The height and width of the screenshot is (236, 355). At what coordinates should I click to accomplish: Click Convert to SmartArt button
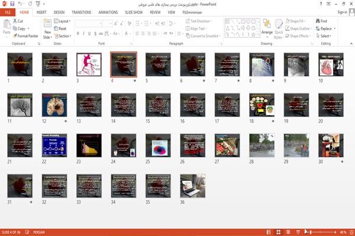[202, 36]
